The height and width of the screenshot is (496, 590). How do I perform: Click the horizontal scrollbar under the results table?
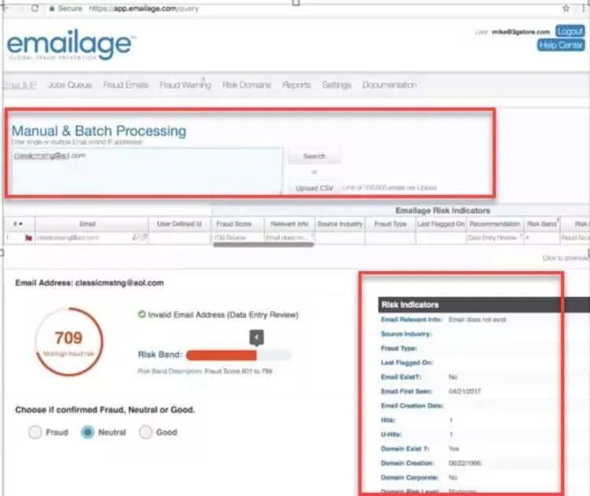[x=264, y=245]
